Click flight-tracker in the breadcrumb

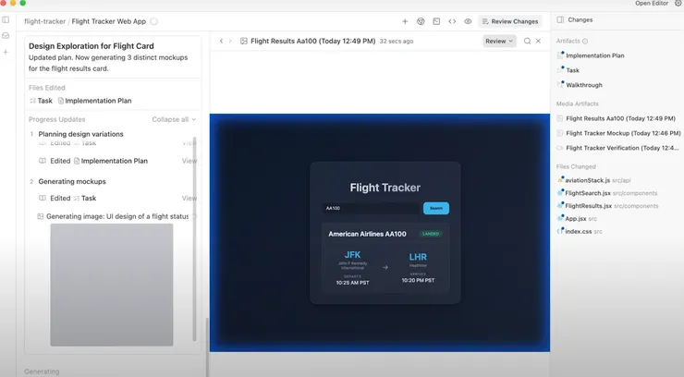point(45,21)
